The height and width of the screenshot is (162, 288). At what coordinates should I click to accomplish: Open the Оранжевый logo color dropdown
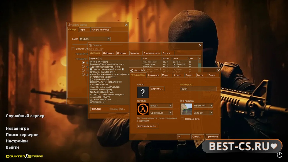pos(161,112)
